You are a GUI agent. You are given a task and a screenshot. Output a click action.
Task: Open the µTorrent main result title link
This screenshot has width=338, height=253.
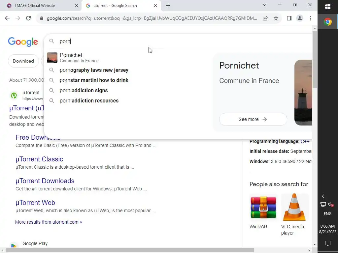tap(27, 108)
